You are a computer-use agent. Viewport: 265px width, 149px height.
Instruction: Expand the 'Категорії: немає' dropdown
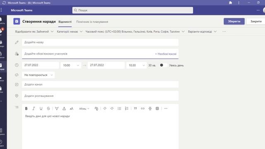pyautogui.click(x=70, y=31)
